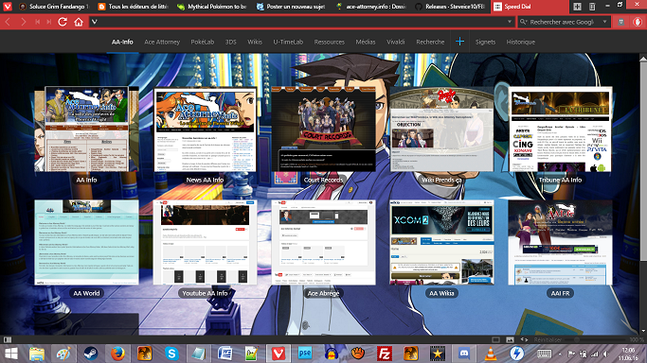Open the Court Records speed dial thumbnail
This screenshot has height=363, width=647.
[x=324, y=129]
